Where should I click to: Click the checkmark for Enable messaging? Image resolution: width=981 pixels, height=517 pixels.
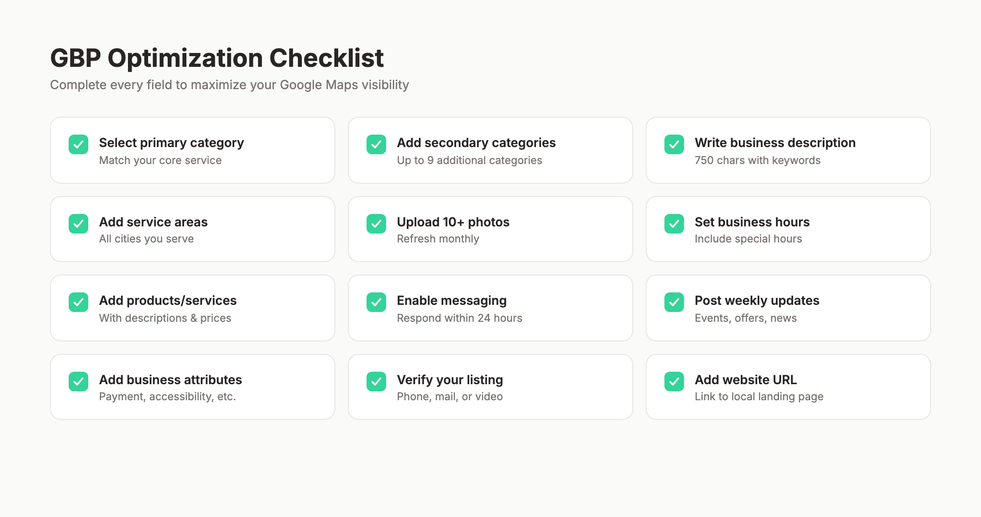click(x=376, y=302)
